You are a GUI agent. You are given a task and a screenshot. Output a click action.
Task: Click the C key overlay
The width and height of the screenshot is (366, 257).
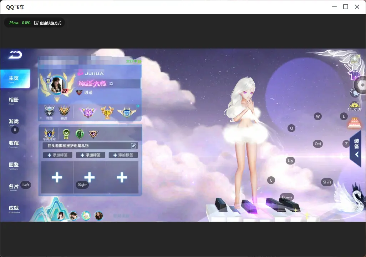point(271,180)
